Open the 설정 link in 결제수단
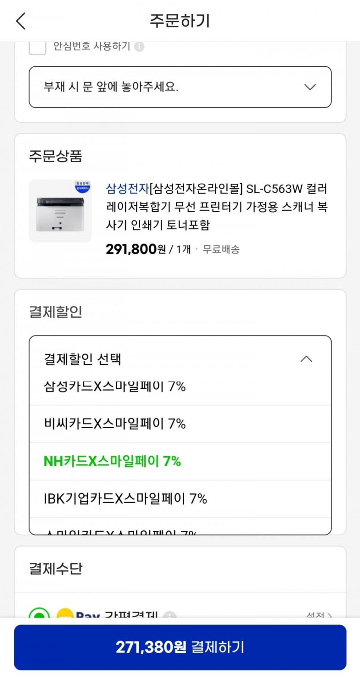This screenshot has width=360, height=677. pyautogui.click(x=319, y=614)
